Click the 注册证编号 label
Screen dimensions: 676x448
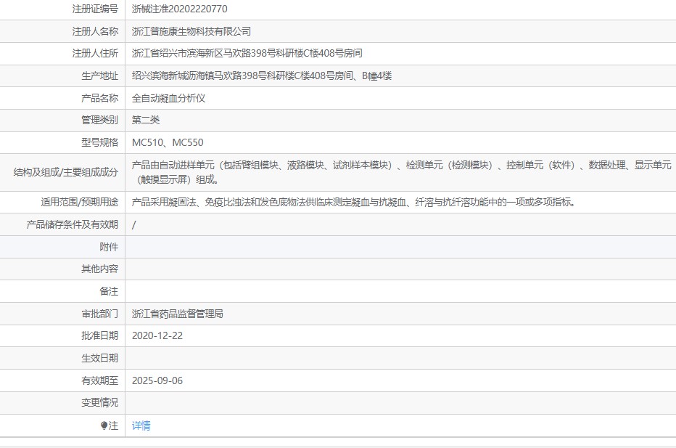pyautogui.click(x=95, y=9)
